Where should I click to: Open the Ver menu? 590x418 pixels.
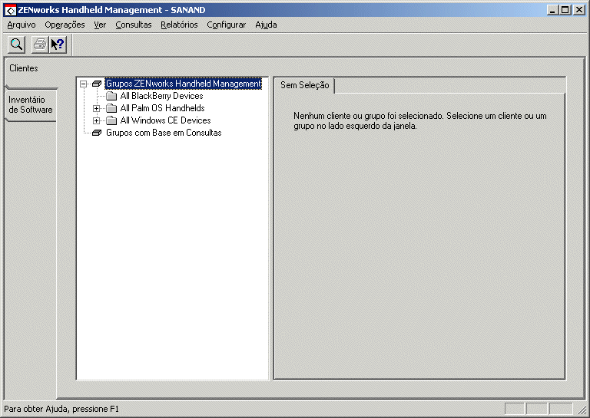(100, 25)
